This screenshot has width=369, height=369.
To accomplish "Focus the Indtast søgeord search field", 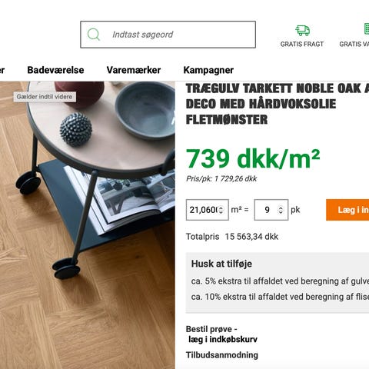I will [168, 35].
